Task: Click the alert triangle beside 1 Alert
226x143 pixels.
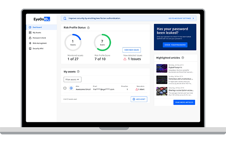Action: coord(137,89)
